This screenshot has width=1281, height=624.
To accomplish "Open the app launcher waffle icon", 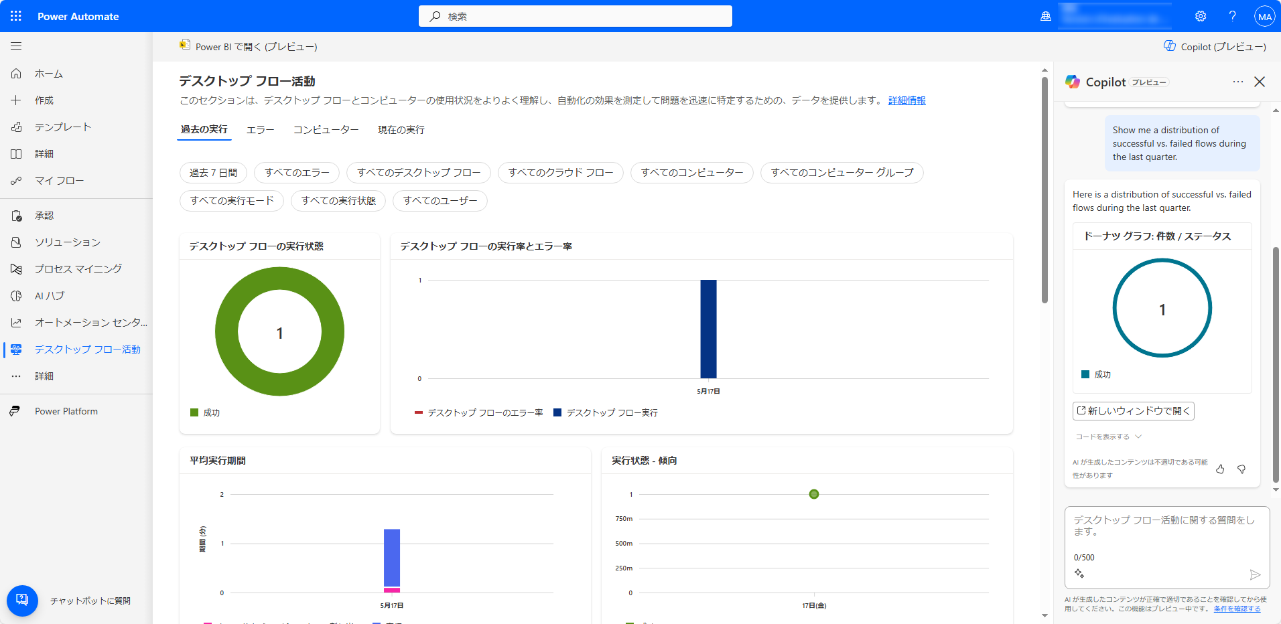I will pyautogui.click(x=16, y=16).
